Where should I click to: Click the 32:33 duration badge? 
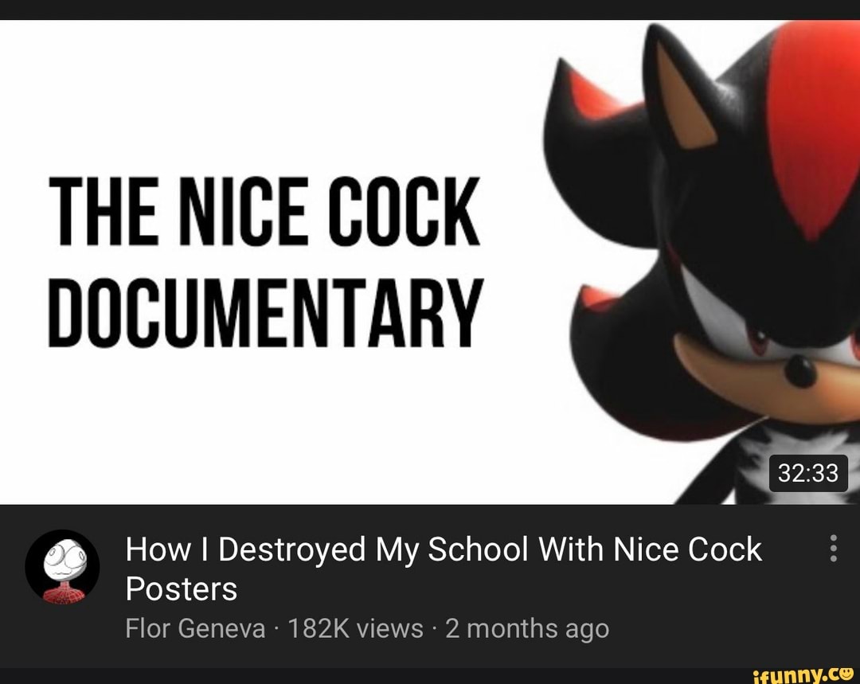click(808, 473)
